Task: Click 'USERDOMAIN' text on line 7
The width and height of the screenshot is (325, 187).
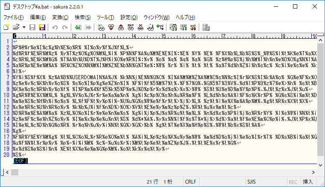Action: point(87,77)
